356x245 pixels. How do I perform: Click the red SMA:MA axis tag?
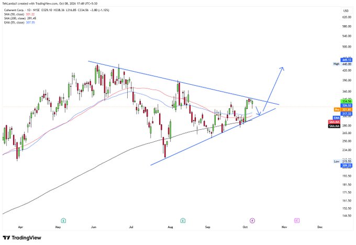point(334,122)
